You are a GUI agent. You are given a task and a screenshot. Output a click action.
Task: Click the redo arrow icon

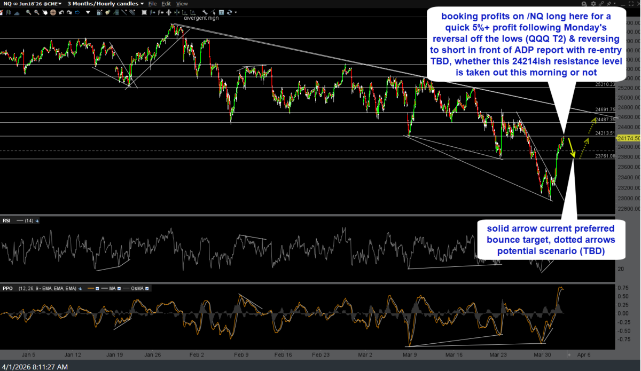(x=69, y=12)
